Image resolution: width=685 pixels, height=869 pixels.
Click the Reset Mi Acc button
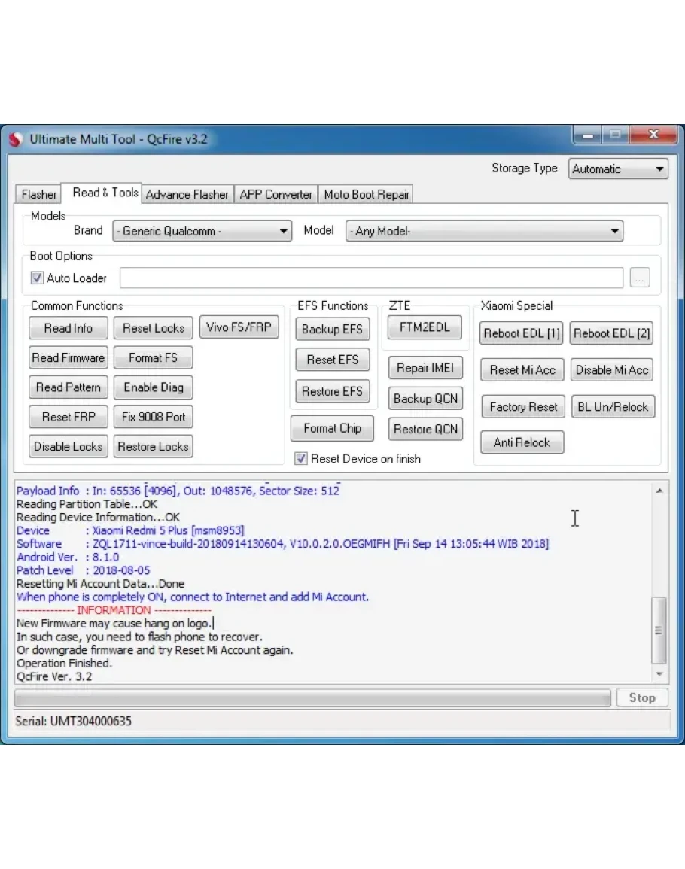click(522, 369)
